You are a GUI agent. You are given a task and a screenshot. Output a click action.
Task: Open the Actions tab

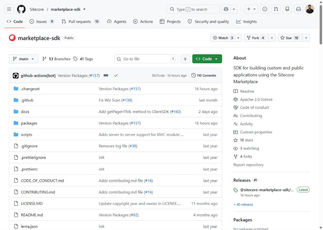143,21
